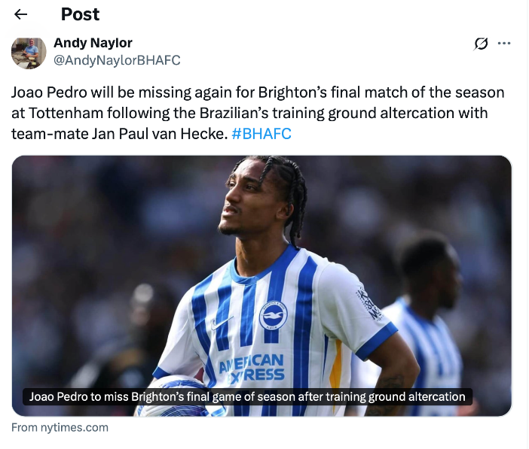Click the word "Tottenham" in the tweet
529x449 pixels.
click(x=58, y=113)
